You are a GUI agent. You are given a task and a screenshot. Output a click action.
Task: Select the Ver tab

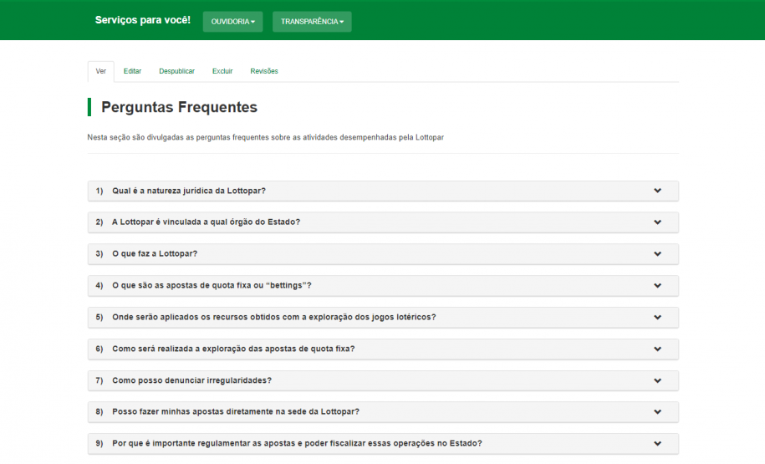tap(100, 71)
